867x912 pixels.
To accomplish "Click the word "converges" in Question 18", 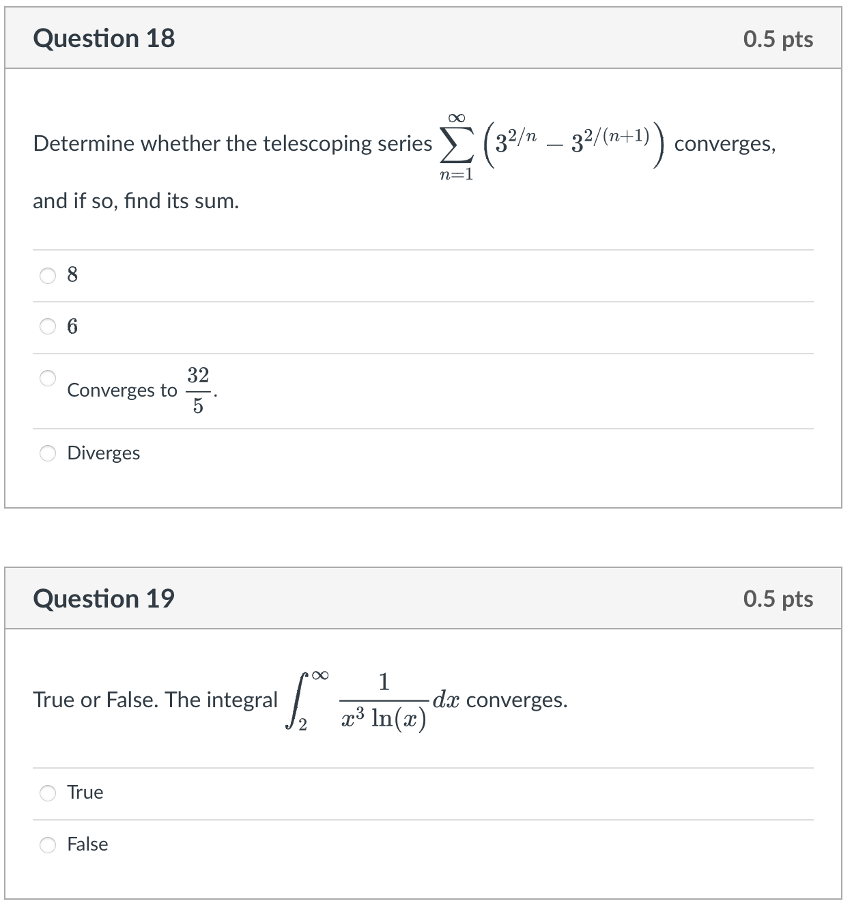I will (x=724, y=145).
